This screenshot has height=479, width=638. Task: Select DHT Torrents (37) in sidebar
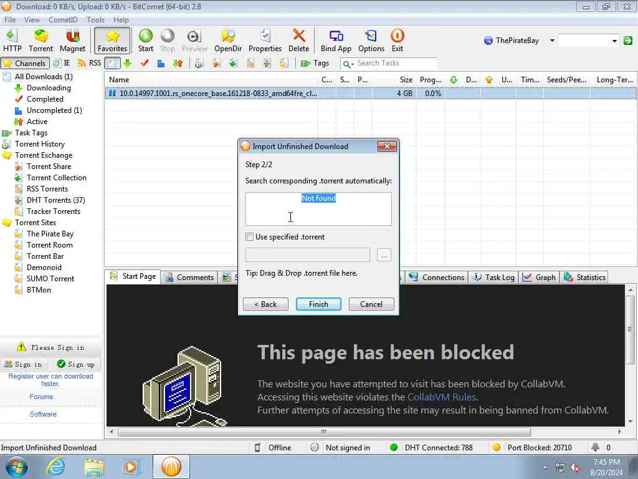(55, 200)
